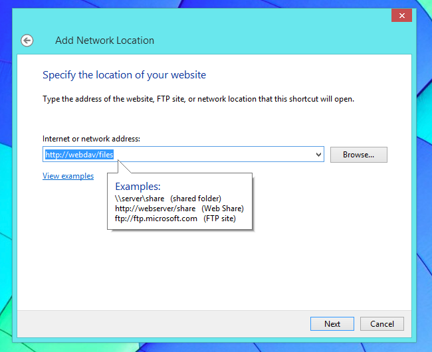The image size is (432, 352).
Task: Click the \\server\share example line
Action: pos(167,199)
